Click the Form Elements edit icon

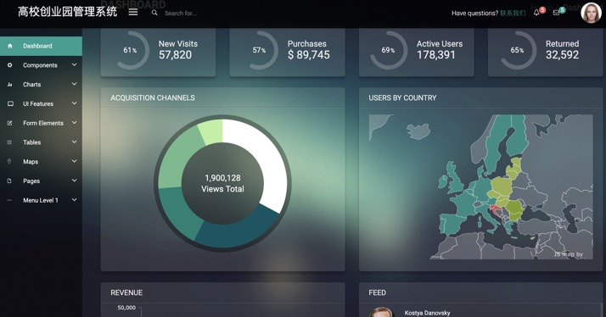click(x=10, y=123)
